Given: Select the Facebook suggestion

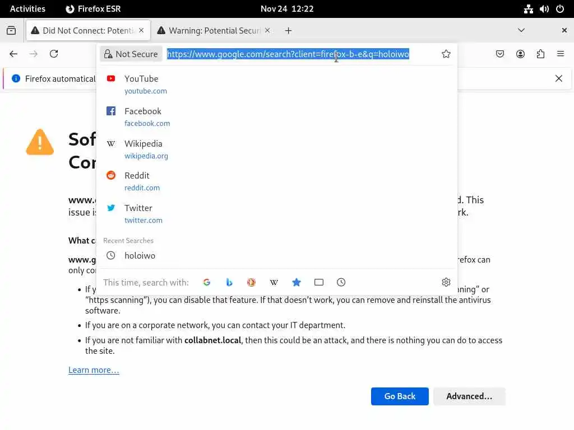Looking at the screenshot, I should point(276,117).
